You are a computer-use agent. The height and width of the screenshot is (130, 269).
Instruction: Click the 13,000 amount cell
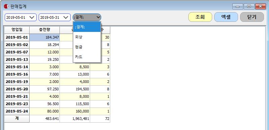point(75,74)
